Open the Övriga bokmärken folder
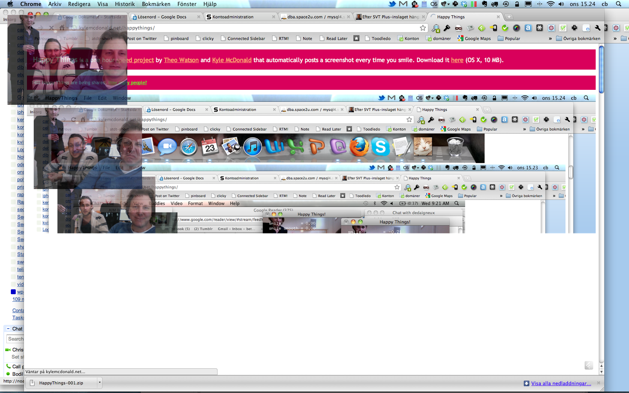This screenshot has height=393, width=629. [x=578, y=39]
